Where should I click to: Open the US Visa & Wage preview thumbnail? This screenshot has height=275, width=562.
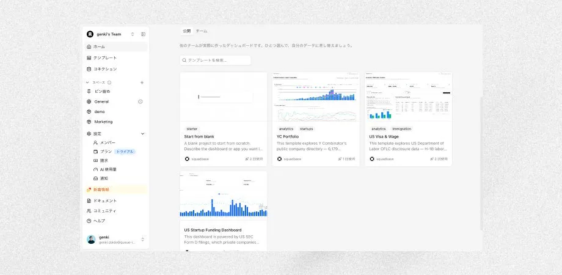pyautogui.click(x=408, y=97)
